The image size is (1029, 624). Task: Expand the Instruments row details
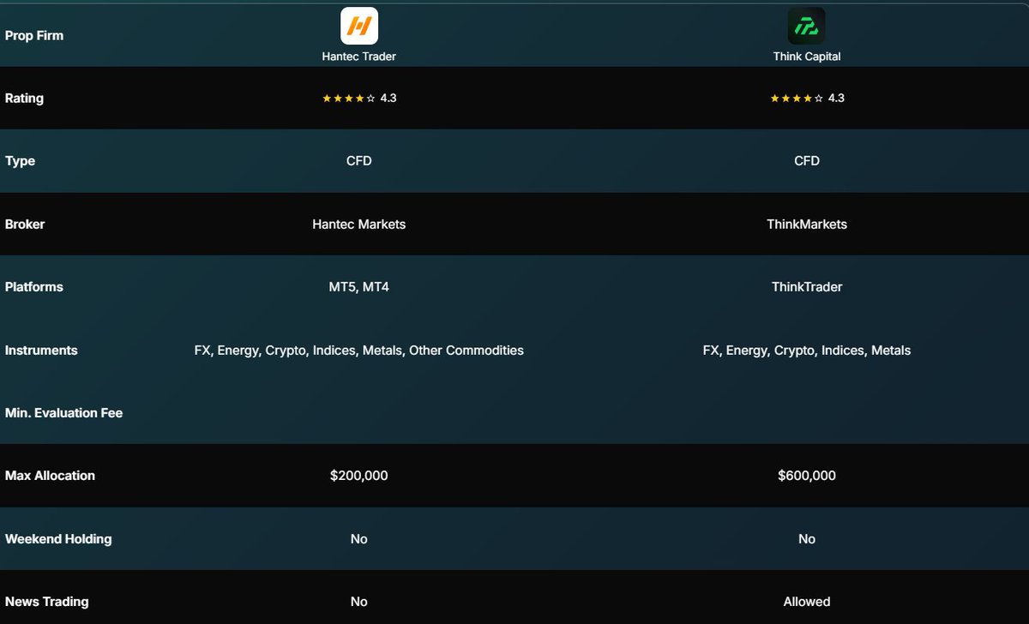click(41, 350)
